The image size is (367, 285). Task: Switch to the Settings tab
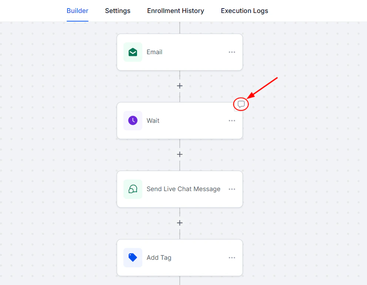pos(117,11)
